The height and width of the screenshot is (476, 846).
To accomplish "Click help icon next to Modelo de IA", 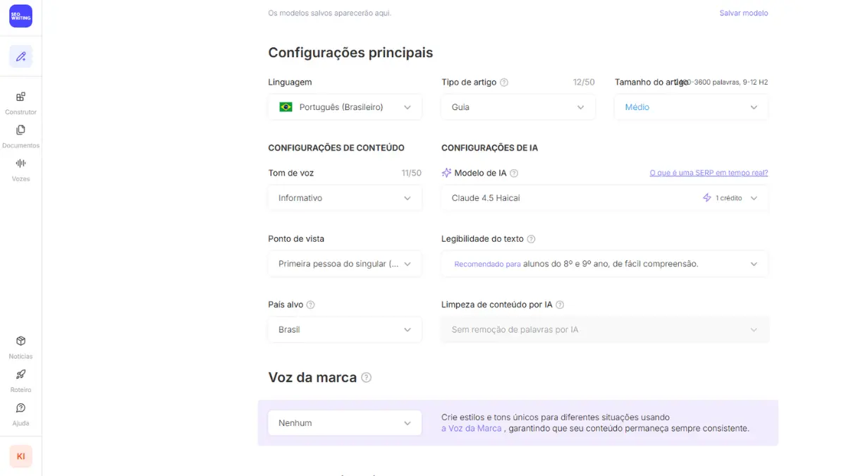I will coord(514,173).
